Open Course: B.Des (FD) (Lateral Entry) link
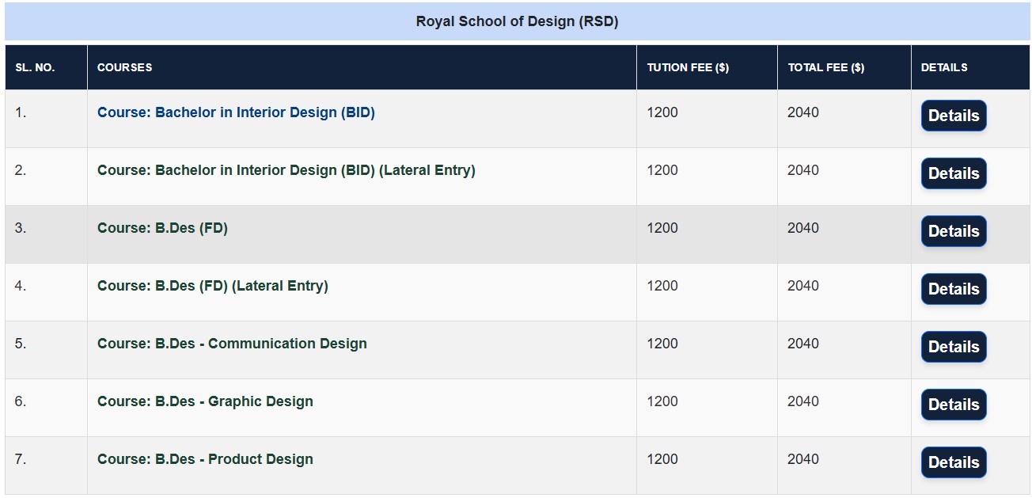Image resolution: width=1032 pixels, height=498 pixels. click(x=213, y=286)
